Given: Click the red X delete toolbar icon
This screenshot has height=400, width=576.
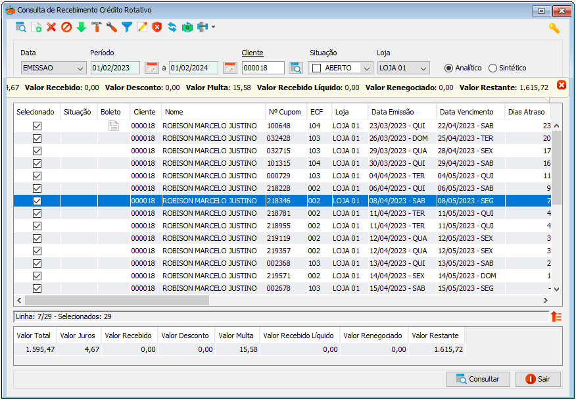Looking at the screenshot, I should [51, 27].
